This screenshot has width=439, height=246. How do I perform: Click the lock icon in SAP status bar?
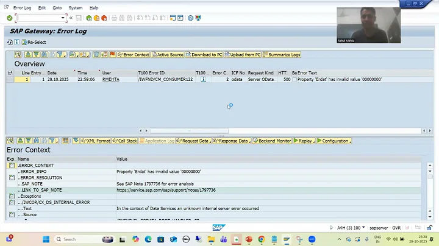click(429, 228)
